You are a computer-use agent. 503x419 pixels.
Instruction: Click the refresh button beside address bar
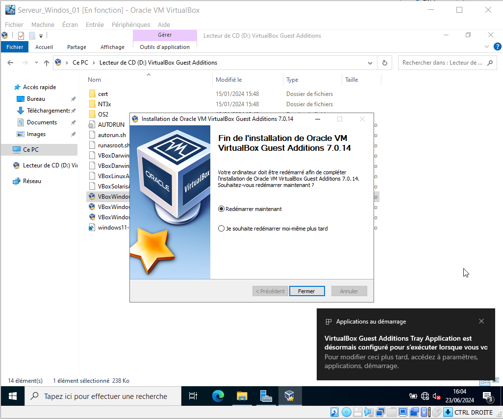point(385,63)
